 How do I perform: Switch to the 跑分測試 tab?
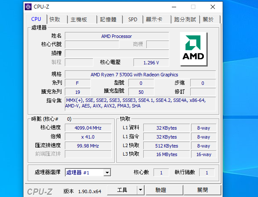point(186,20)
